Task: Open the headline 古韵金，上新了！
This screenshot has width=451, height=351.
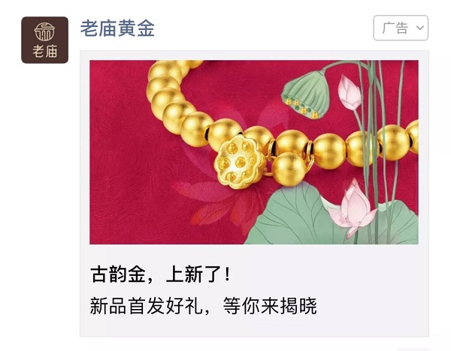Action: (x=161, y=274)
